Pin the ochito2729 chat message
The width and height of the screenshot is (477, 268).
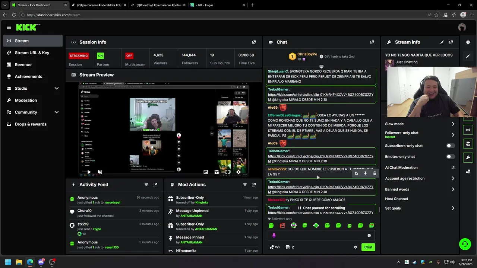(x=365, y=173)
